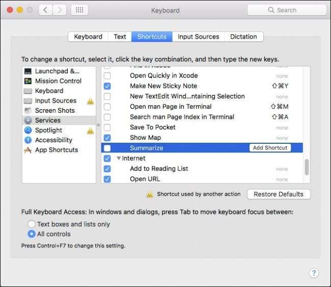
Task: Click the App Shortcuts icon
Action: (x=28, y=150)
